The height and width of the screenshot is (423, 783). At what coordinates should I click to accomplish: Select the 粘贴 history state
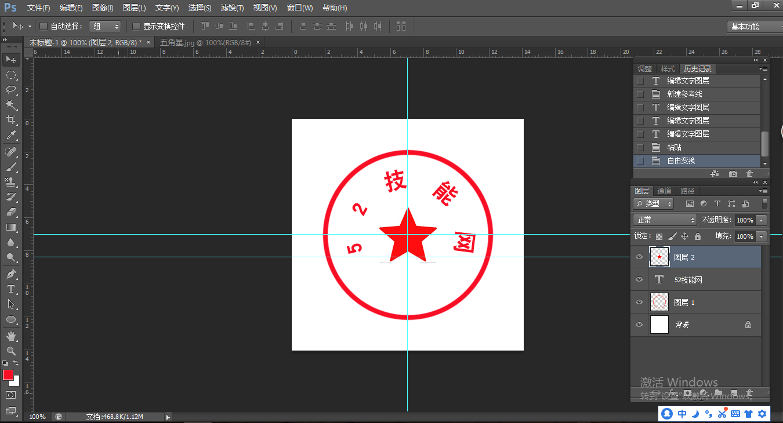click(696, 147)
